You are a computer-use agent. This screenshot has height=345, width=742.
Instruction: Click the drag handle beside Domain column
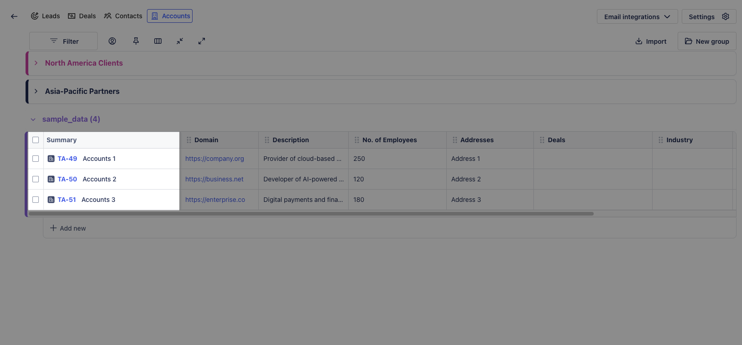(x=189, y=140)
